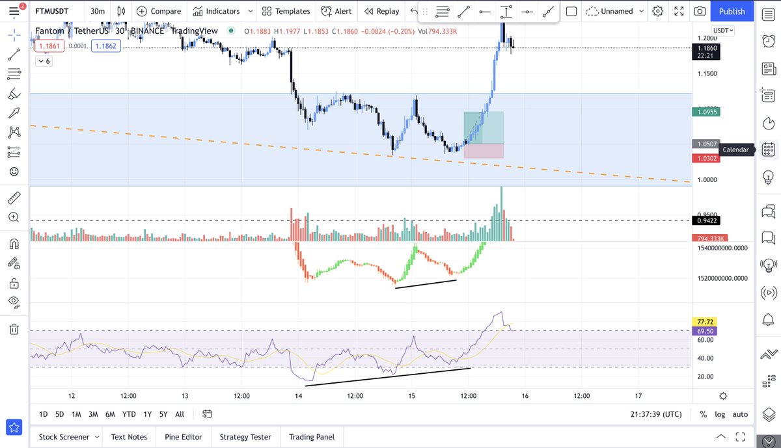Select the YTD date range
This screenshot has height=448, width=781.
pos(129,414)
